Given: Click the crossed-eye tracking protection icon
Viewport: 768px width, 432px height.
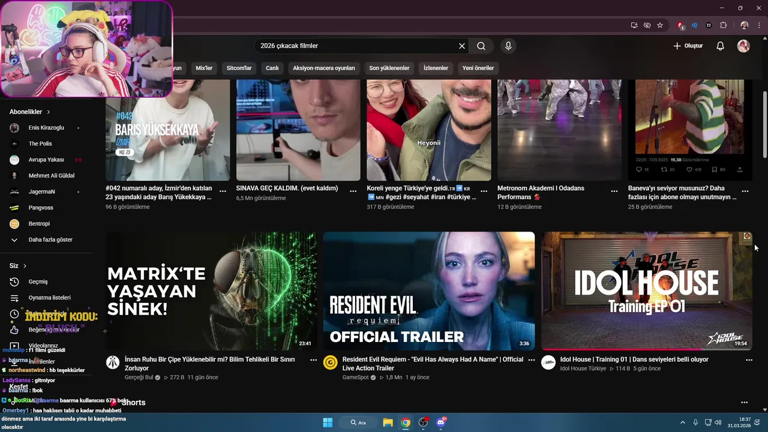Looking at the screenshot, I should [647, 25].
